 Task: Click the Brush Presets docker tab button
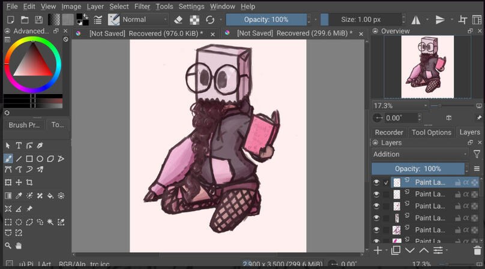[24, 125]
